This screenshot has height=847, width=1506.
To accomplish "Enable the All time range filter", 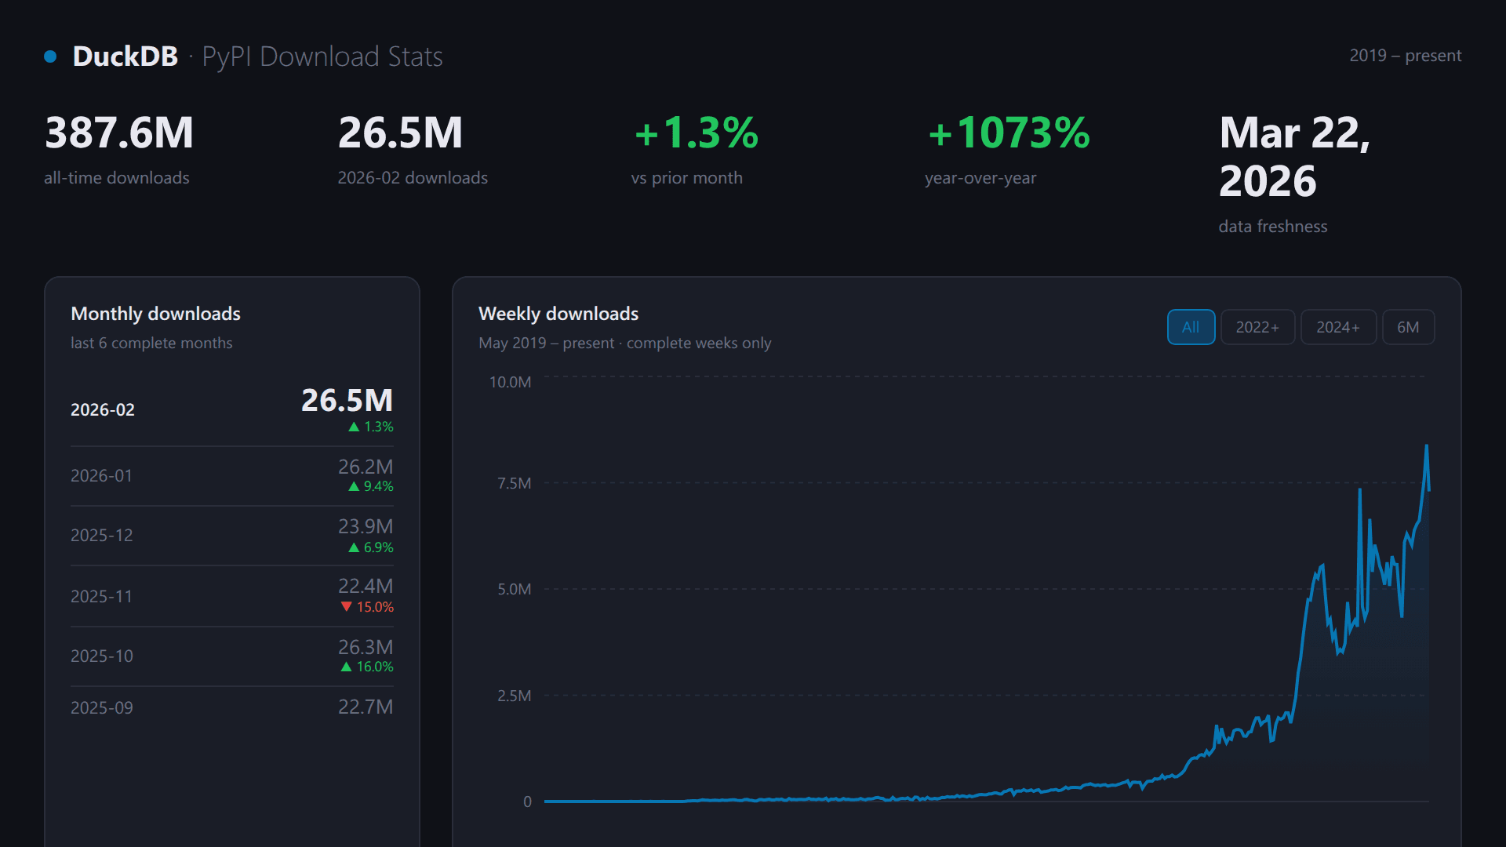I will point(1191,327).
